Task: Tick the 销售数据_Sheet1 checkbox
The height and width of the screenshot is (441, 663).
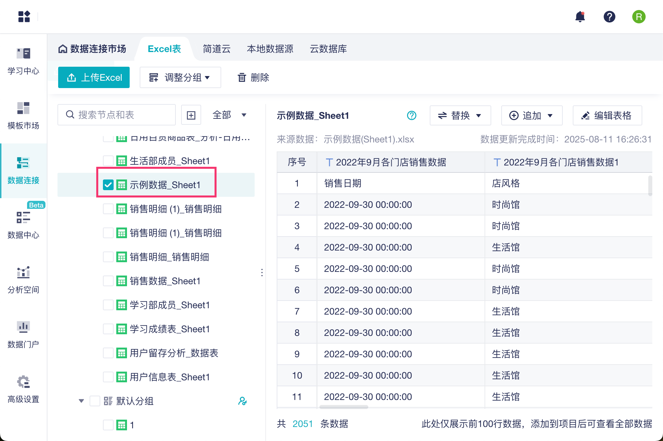Action: point(108,281)
